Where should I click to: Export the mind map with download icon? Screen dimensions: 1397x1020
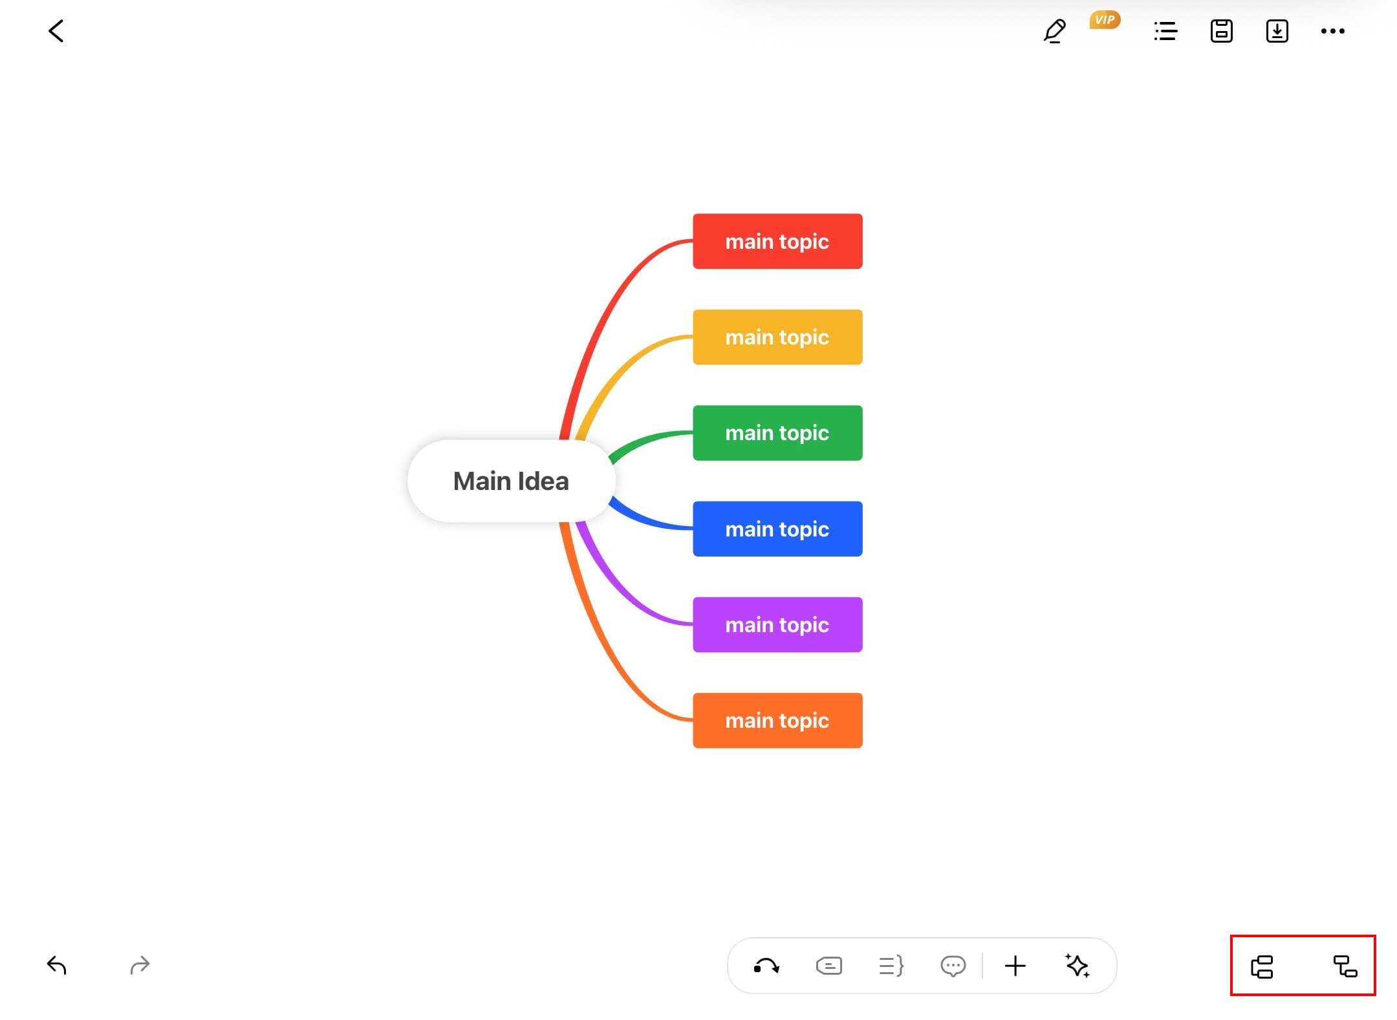[1277, 31]
